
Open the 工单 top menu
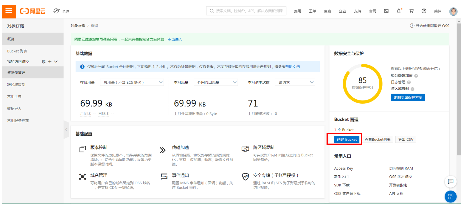312,11
